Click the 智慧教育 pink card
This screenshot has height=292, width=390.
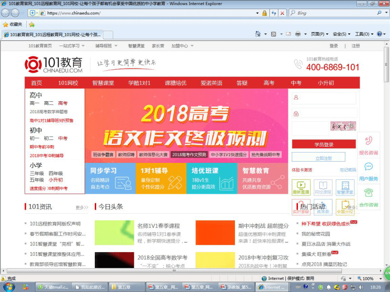tap(263, 178)
